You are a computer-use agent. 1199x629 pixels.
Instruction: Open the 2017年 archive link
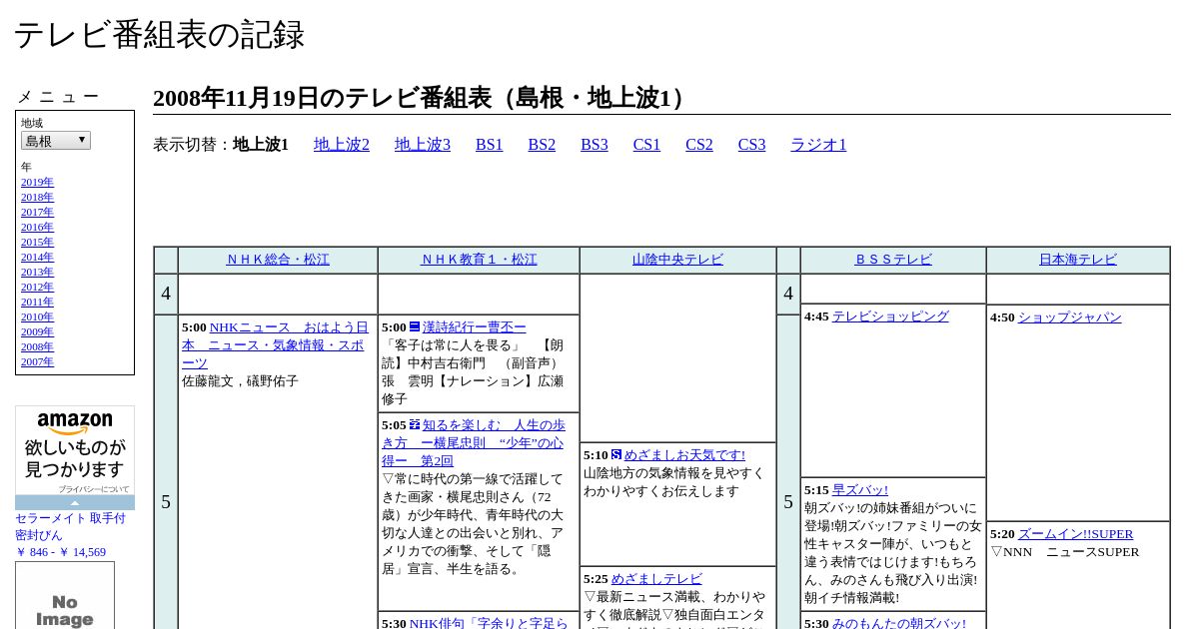click(37, 212)
